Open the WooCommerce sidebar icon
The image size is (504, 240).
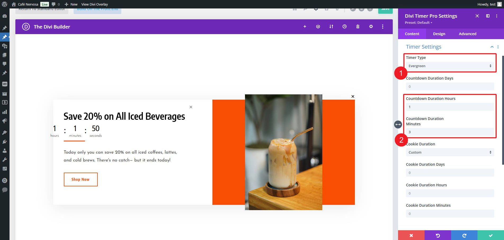[x=5, y=84]
